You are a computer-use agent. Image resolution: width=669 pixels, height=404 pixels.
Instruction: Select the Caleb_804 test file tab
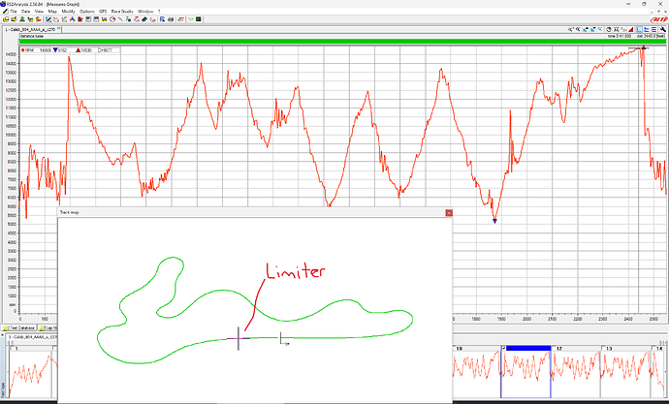click(x=32, y=29)
